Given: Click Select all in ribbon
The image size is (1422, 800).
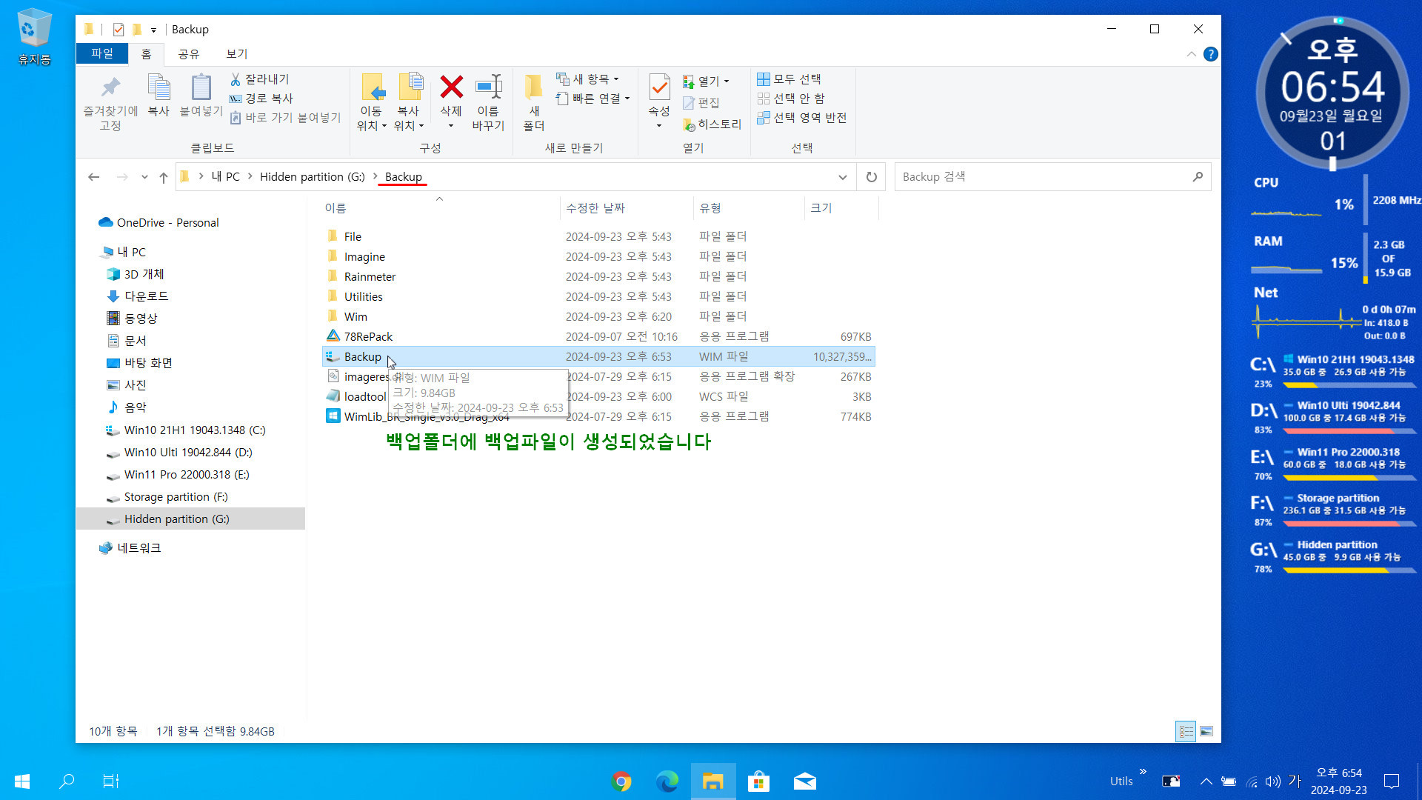Looking at the screenshot, I should 789,79.
